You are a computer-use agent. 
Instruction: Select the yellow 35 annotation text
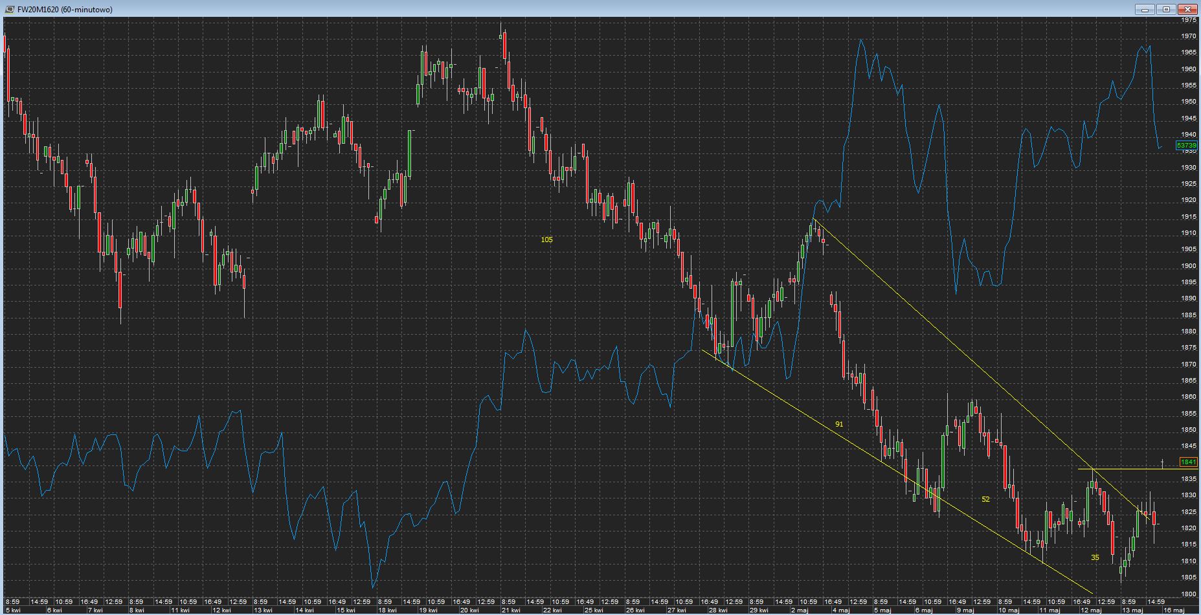1095,557
